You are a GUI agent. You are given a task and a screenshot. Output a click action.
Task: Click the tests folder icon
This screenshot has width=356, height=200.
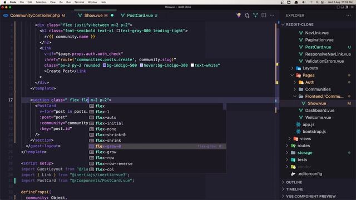[x=293, y=159]
